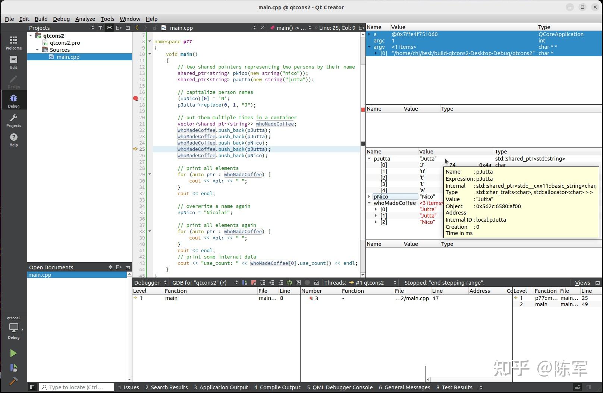
Task: Select main.cpp in project tree
Action: tap(68, 57)
